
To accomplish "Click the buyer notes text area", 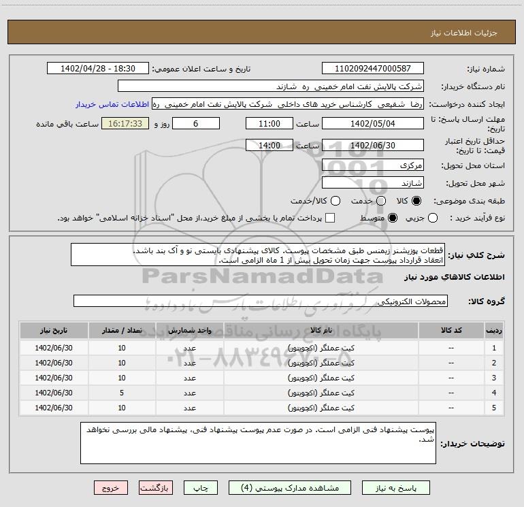I will click(258, 443).
